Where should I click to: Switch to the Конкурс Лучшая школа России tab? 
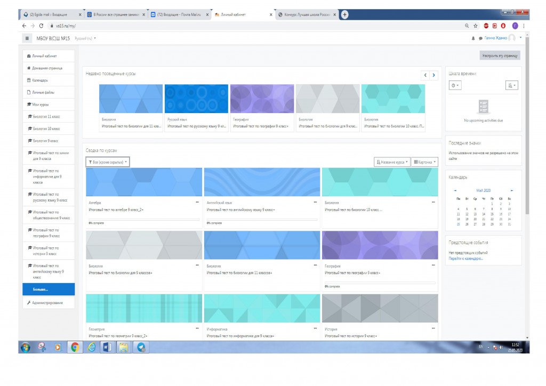point(307,14)
